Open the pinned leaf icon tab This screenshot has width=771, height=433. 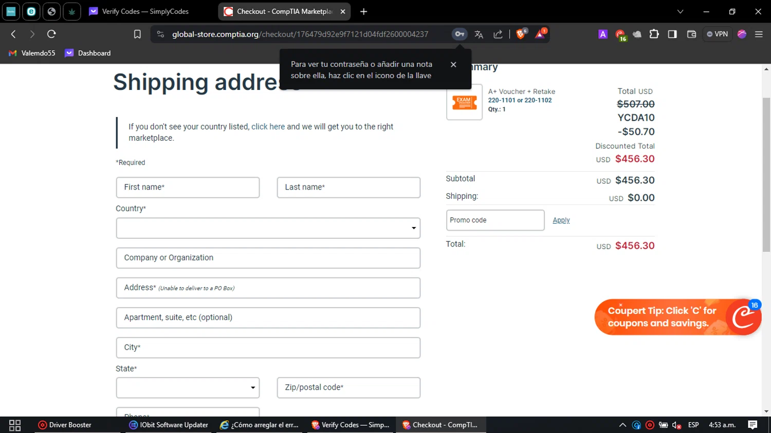click(x=71, y=11)
